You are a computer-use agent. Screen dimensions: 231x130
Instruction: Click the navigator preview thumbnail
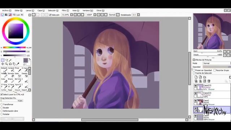click(212, 31)
